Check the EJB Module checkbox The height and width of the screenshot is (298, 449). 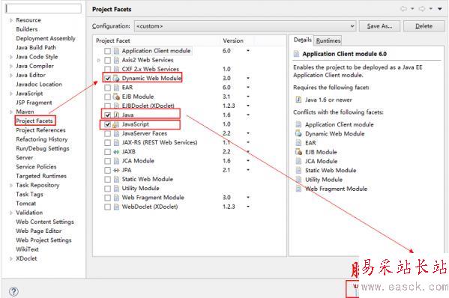(107, 97)
